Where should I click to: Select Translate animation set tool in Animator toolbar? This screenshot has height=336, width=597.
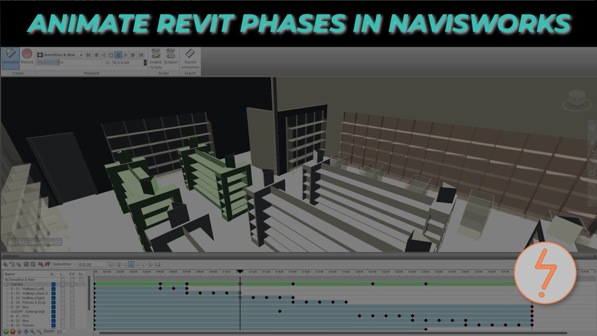coord(6,264)
